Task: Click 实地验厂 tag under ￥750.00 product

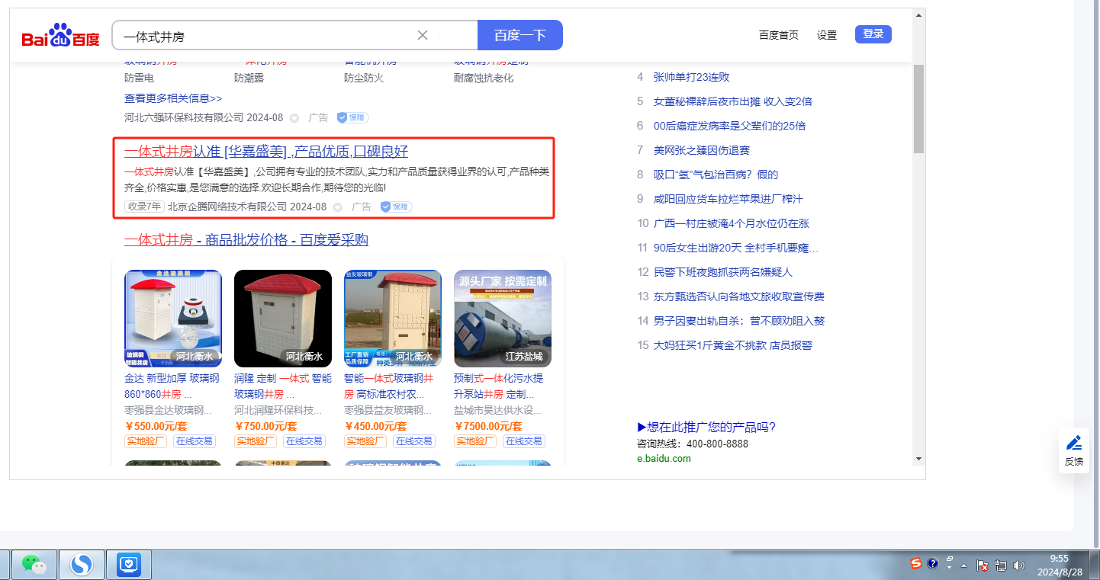Action: click(x=255, y=441)
